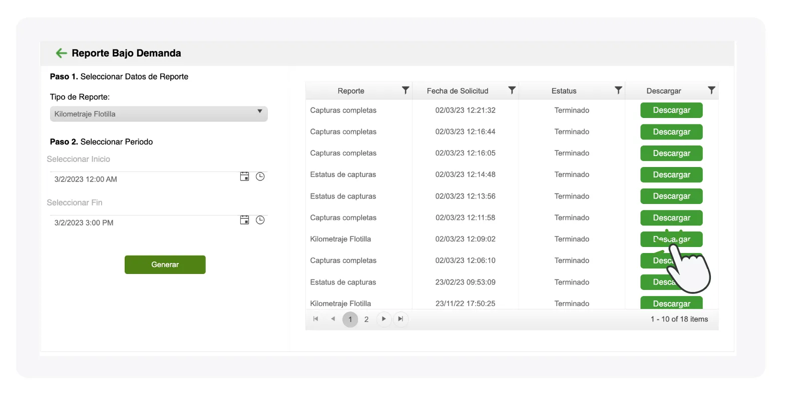Image resolution: width=792 pixels, height=396 pixels.
Task: Sort by the Reporte column header
Action: click(x=351, y=91)
